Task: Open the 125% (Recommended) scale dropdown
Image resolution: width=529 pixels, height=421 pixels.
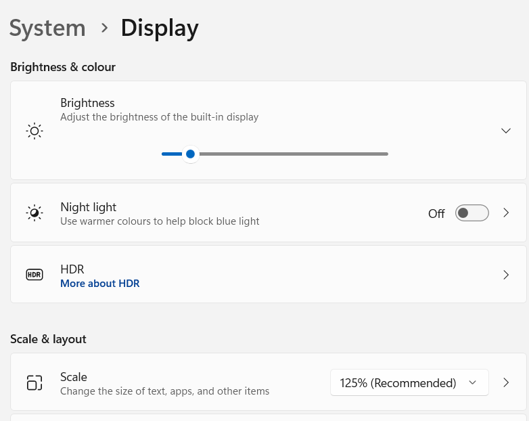Action: coord(409,383)
